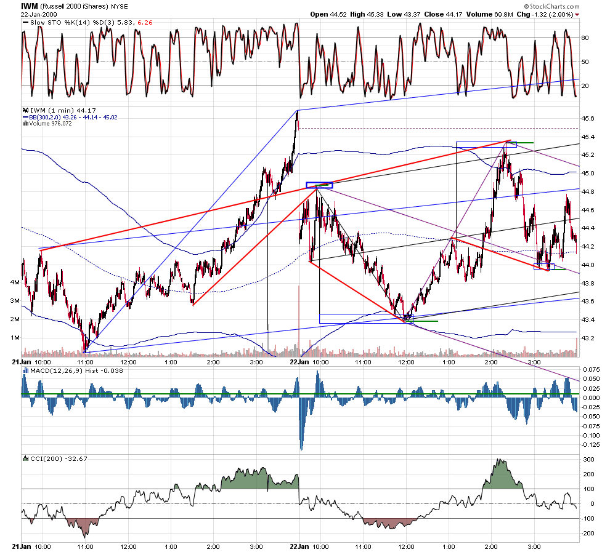Click the 300 label on the CCI axis
The height and width of the screenshot is (552, 610).
[589, 459]
